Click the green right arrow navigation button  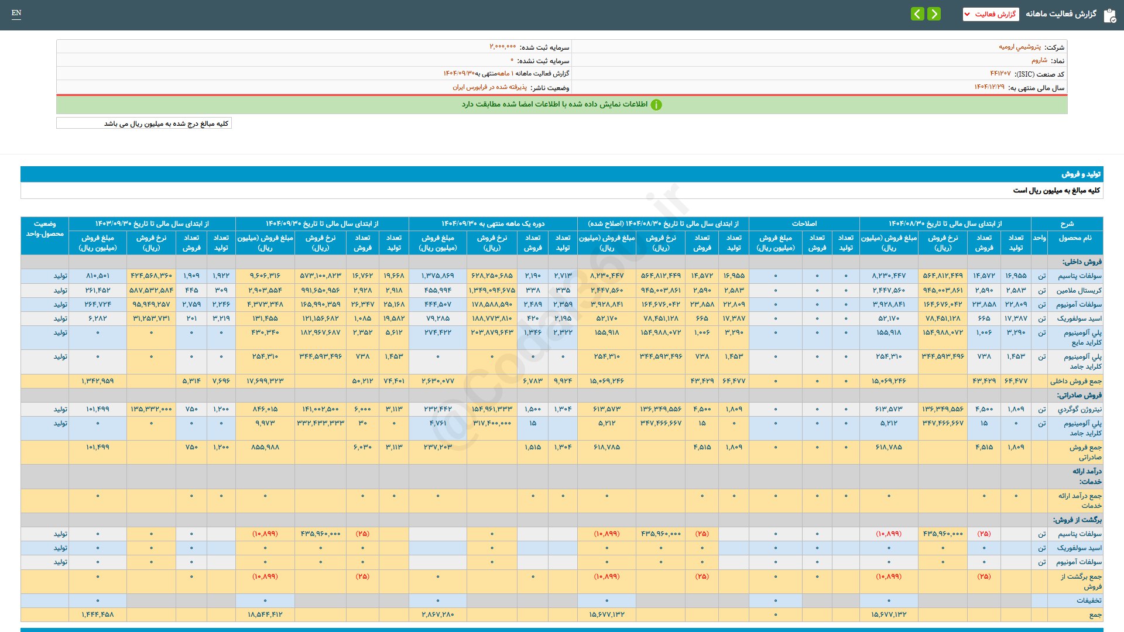pos(934,14)
